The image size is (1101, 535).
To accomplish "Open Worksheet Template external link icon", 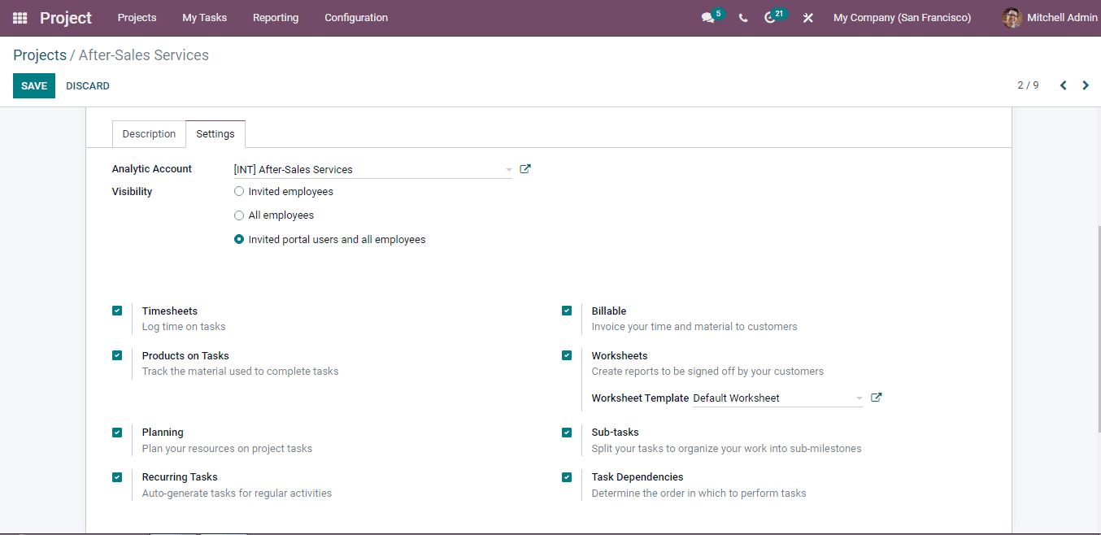I will point(876,398).
